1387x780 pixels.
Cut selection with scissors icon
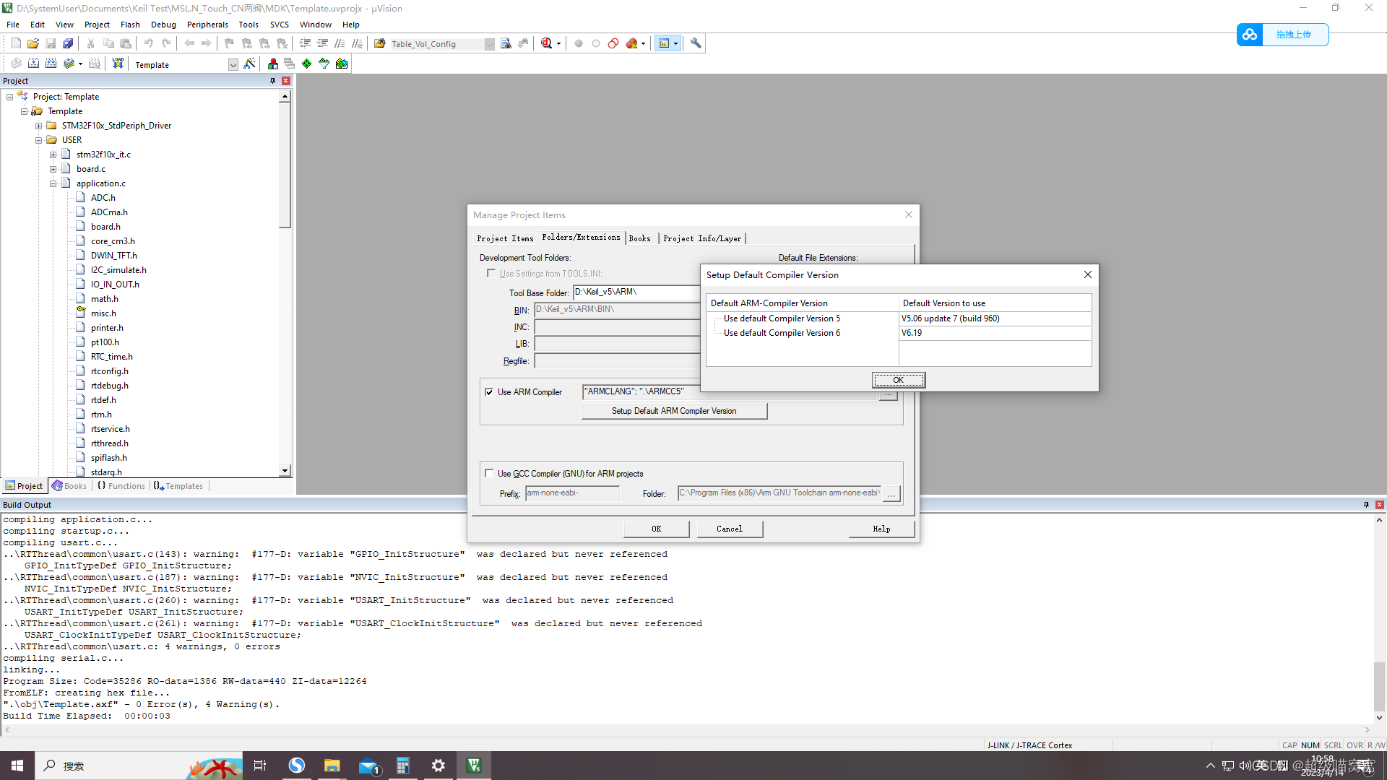click(x=90, y=43)
